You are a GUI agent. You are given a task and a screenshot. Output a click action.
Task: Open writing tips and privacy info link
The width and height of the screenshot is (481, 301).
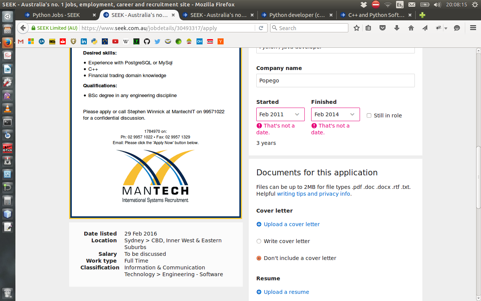click(x=314, y=194)
